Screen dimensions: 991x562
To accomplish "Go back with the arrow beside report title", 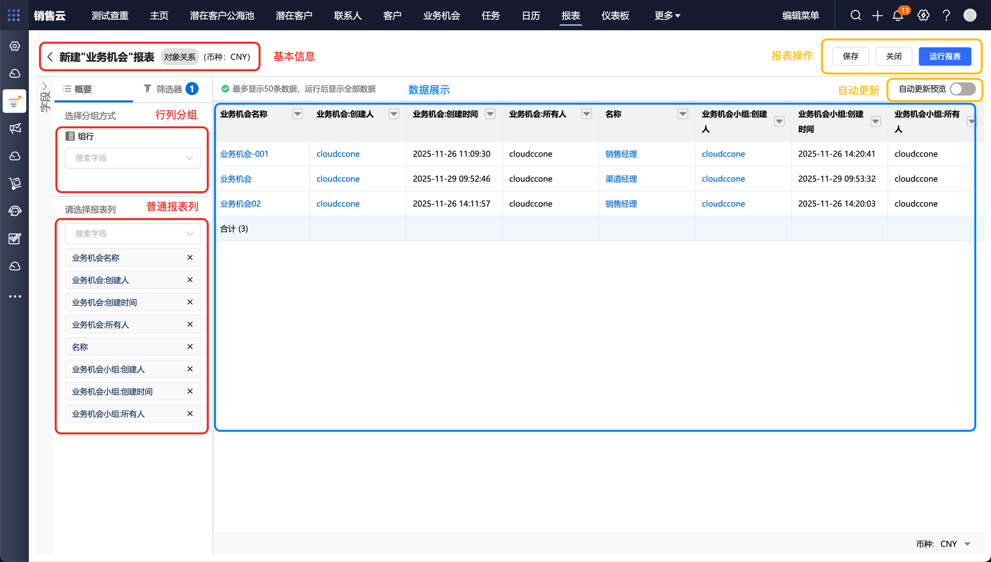I will pyautogui.click(x=50, y=57).
